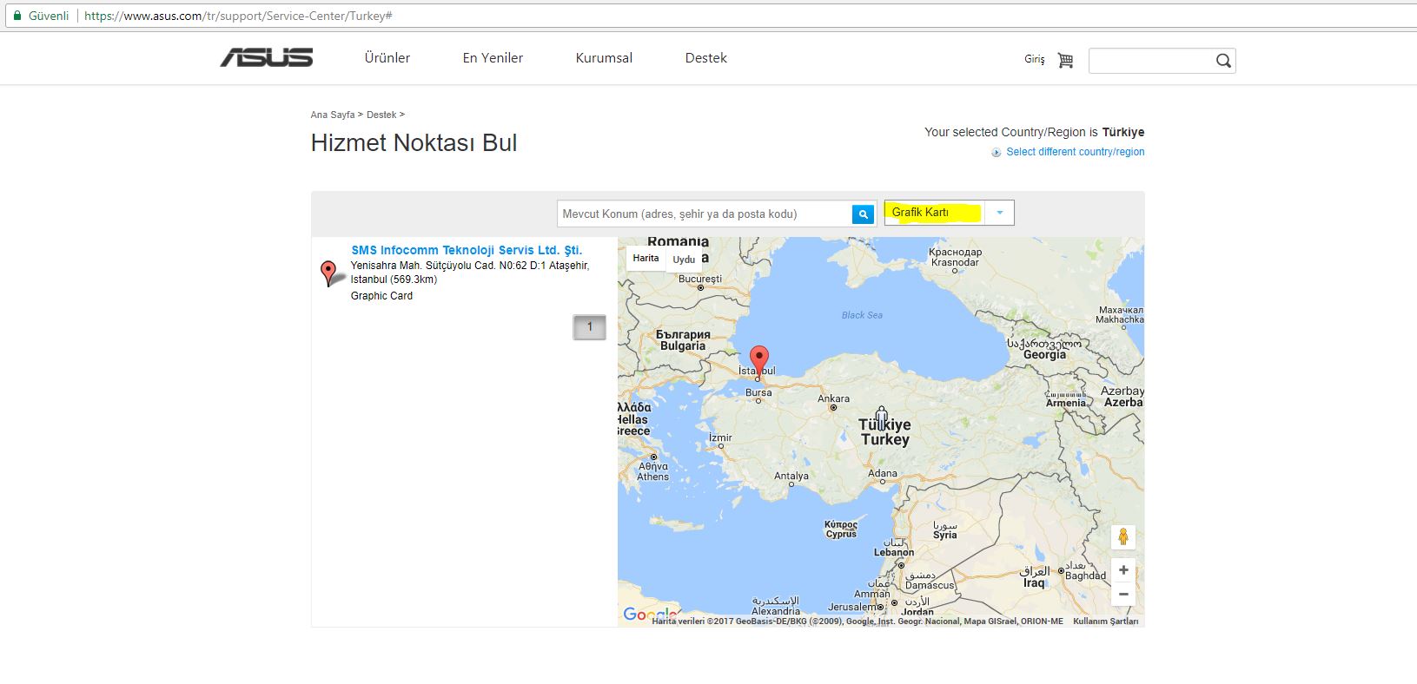Open the Grafik Kartı product dropdown
Screen dimensions: 1417x684
coord(949,213)
